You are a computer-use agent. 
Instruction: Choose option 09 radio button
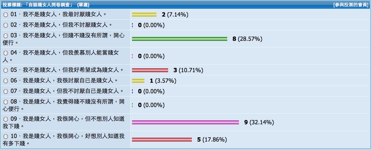5,119
